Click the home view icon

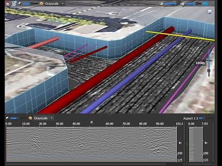tap(7, 4)
